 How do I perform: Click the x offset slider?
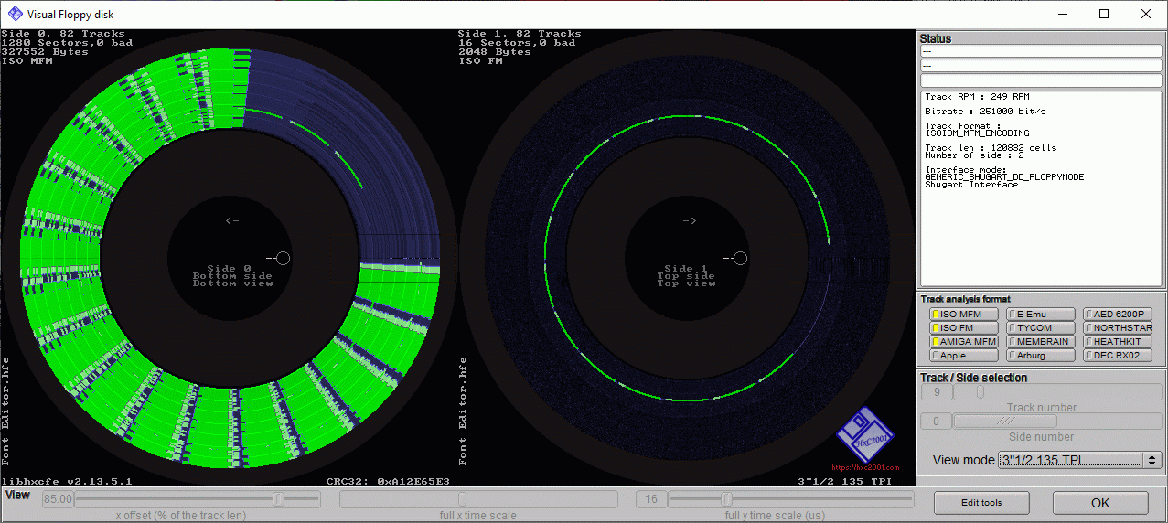pyautogui.click(x=198, y=499)
